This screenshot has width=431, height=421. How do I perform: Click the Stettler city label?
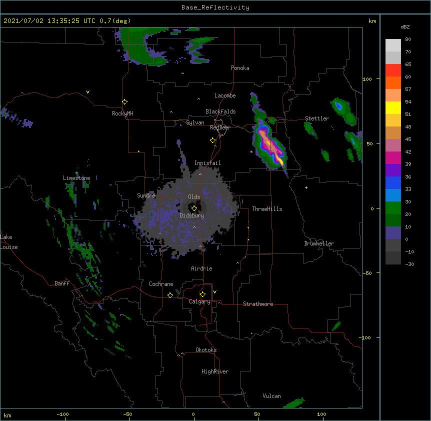pyautogui.click(x=317, y=118)
